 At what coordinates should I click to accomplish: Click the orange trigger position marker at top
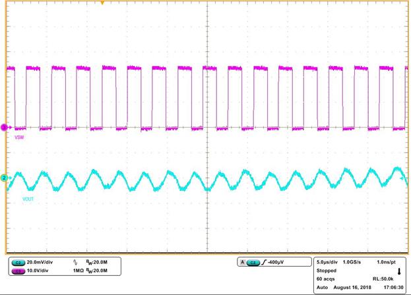(x=102, y=3)
